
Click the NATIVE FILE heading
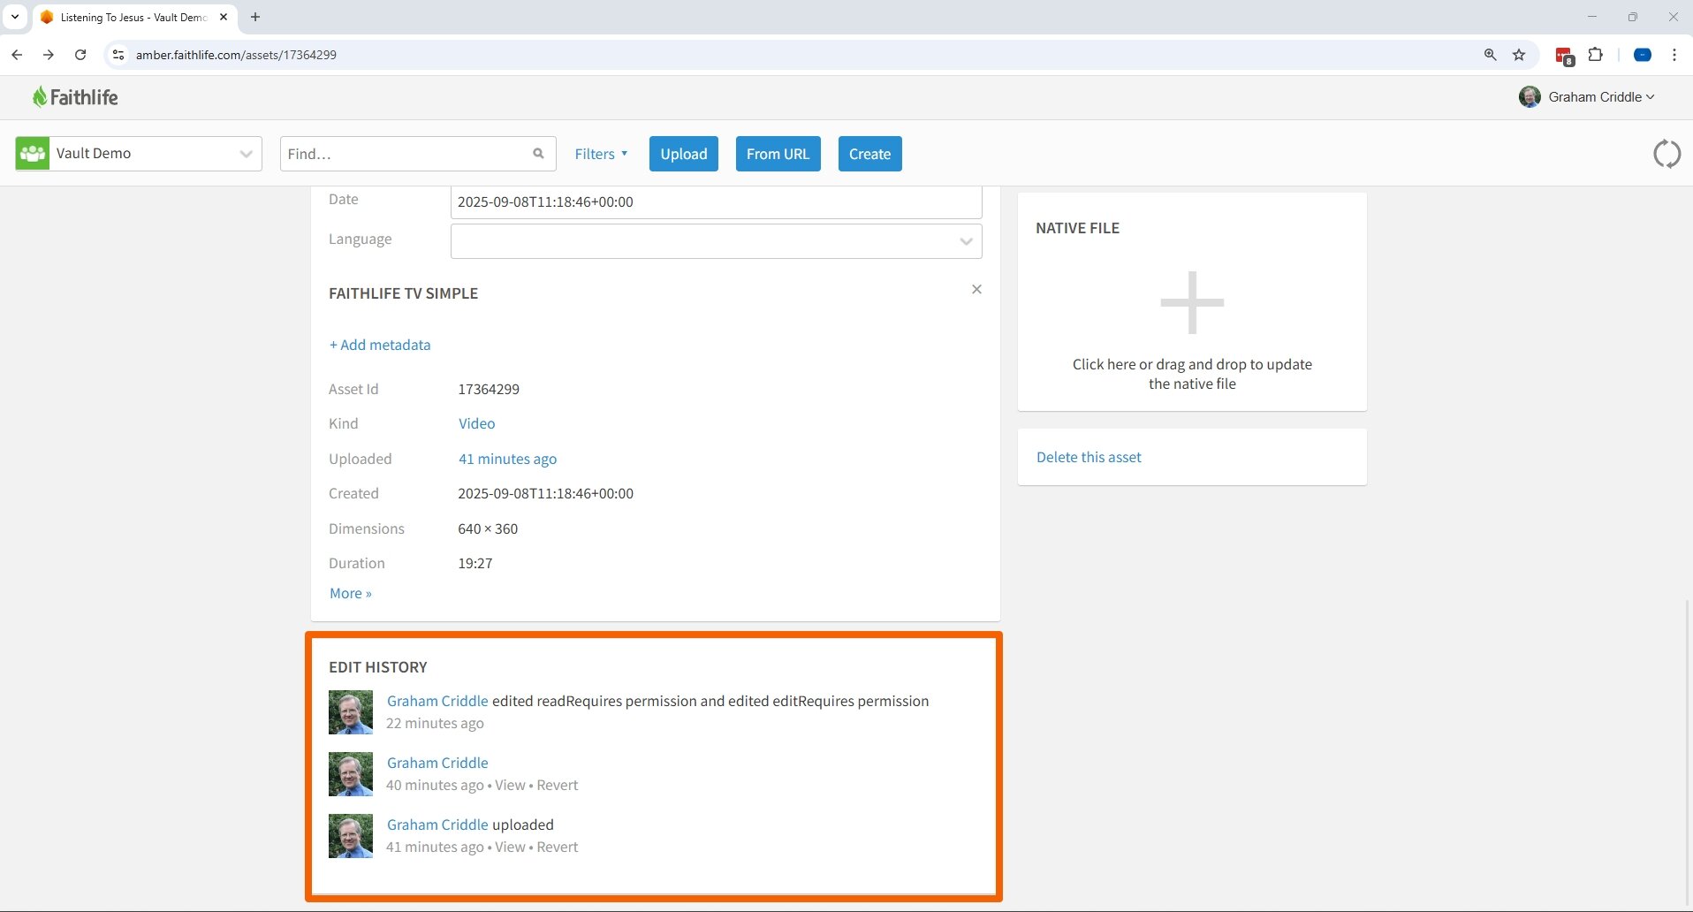point(1077,228)
